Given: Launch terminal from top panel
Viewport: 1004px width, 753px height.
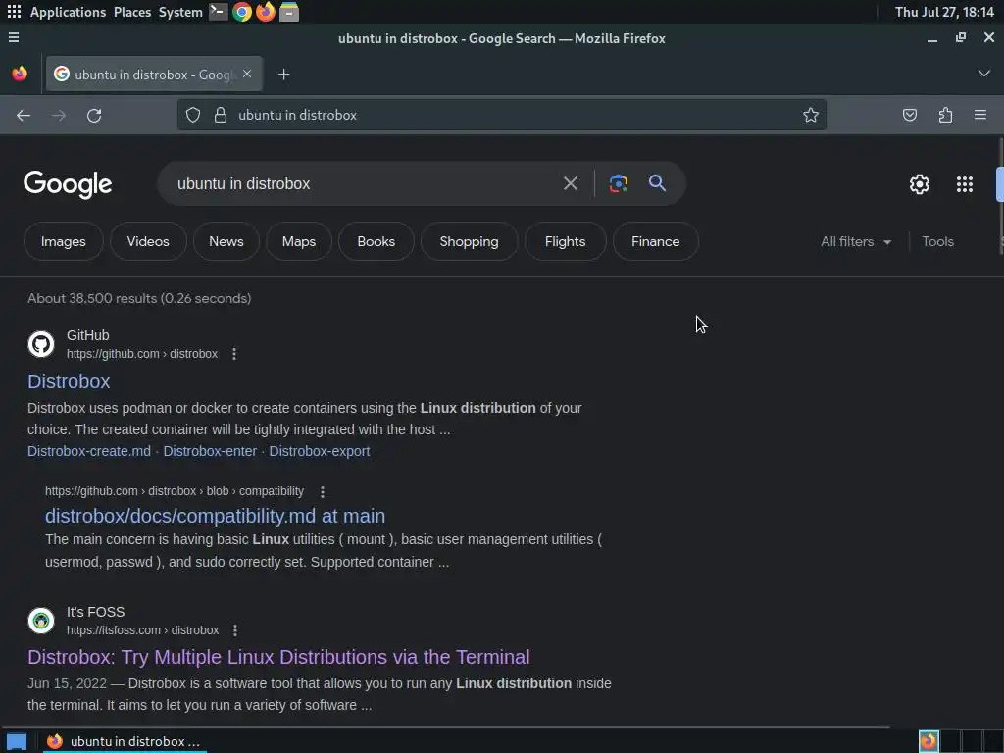Looking at the screenshot, I should (x=219, y=12).
